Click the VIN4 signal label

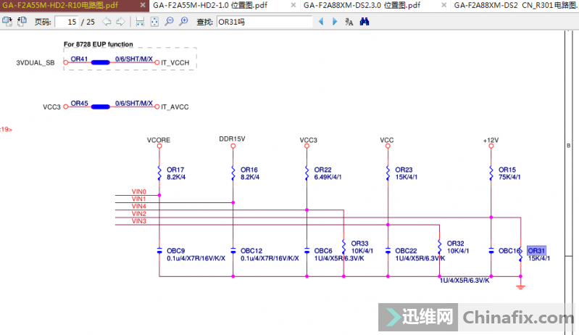coord(139,207)
